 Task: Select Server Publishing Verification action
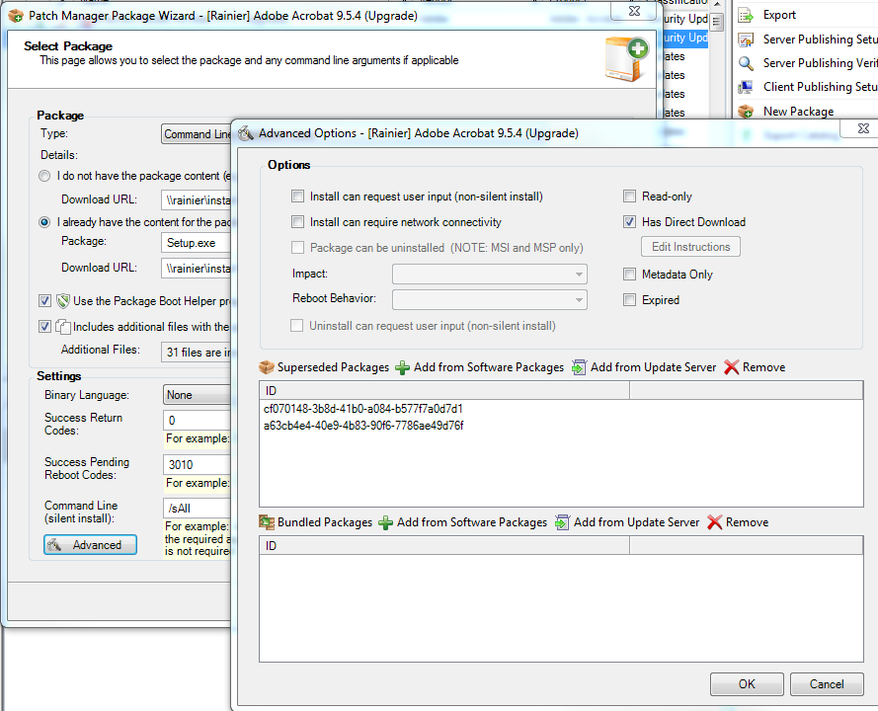click(821, 63)
